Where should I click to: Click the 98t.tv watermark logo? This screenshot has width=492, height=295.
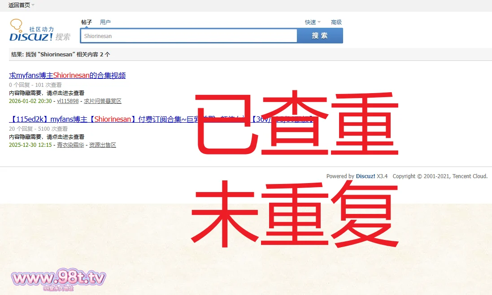coord(59,279)
